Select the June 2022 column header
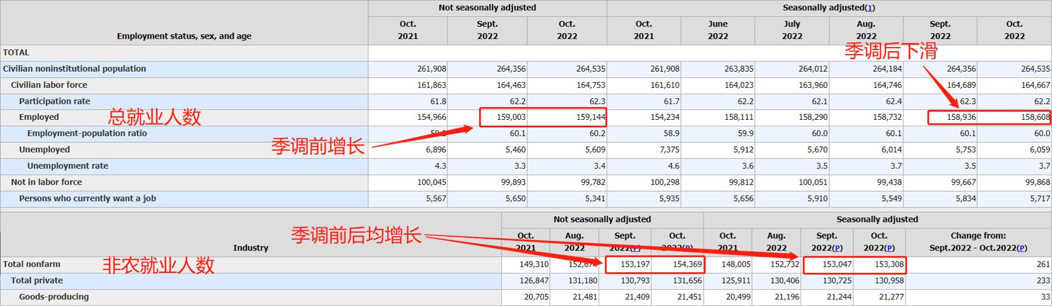1052x306 pixels. point(718,30)
